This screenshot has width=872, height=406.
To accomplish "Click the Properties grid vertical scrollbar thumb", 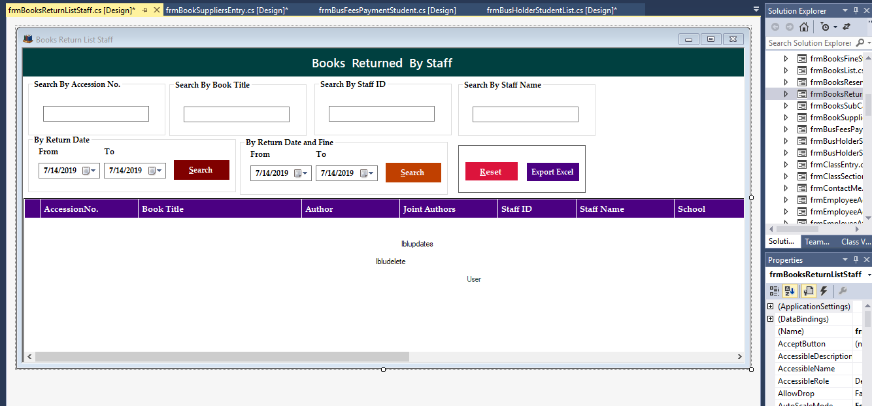I will tap(868, 319).
